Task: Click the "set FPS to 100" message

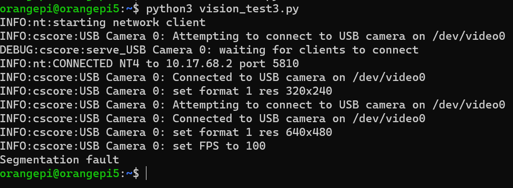Action: 219,146
